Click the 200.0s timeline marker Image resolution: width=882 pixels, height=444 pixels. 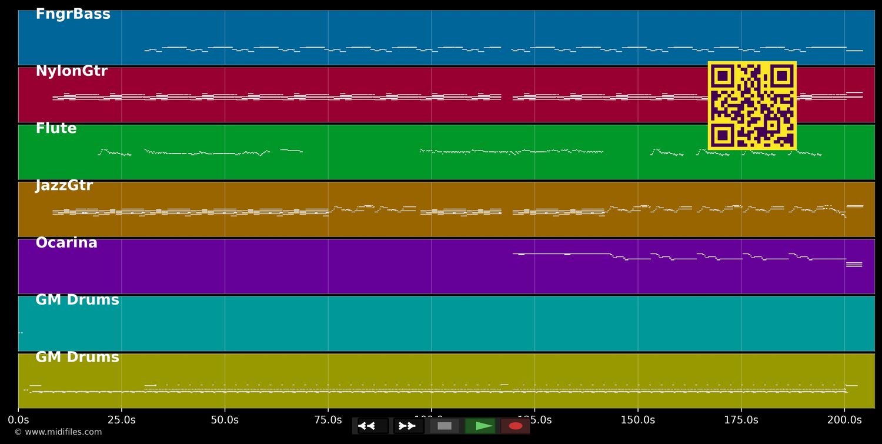[x=845, y=419]
